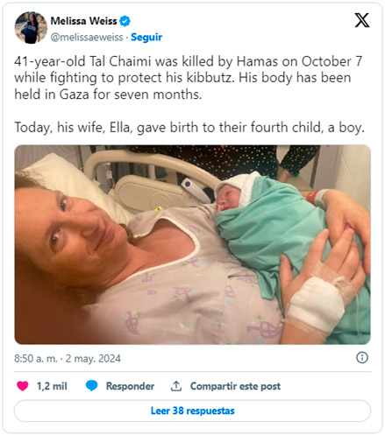Open Melissa Weiss's profile avatar

[31, 28]
